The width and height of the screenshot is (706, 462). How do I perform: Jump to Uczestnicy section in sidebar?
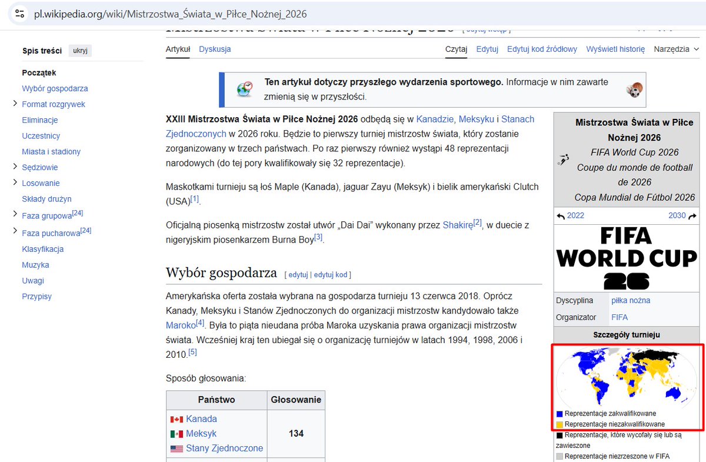[41, 136]
